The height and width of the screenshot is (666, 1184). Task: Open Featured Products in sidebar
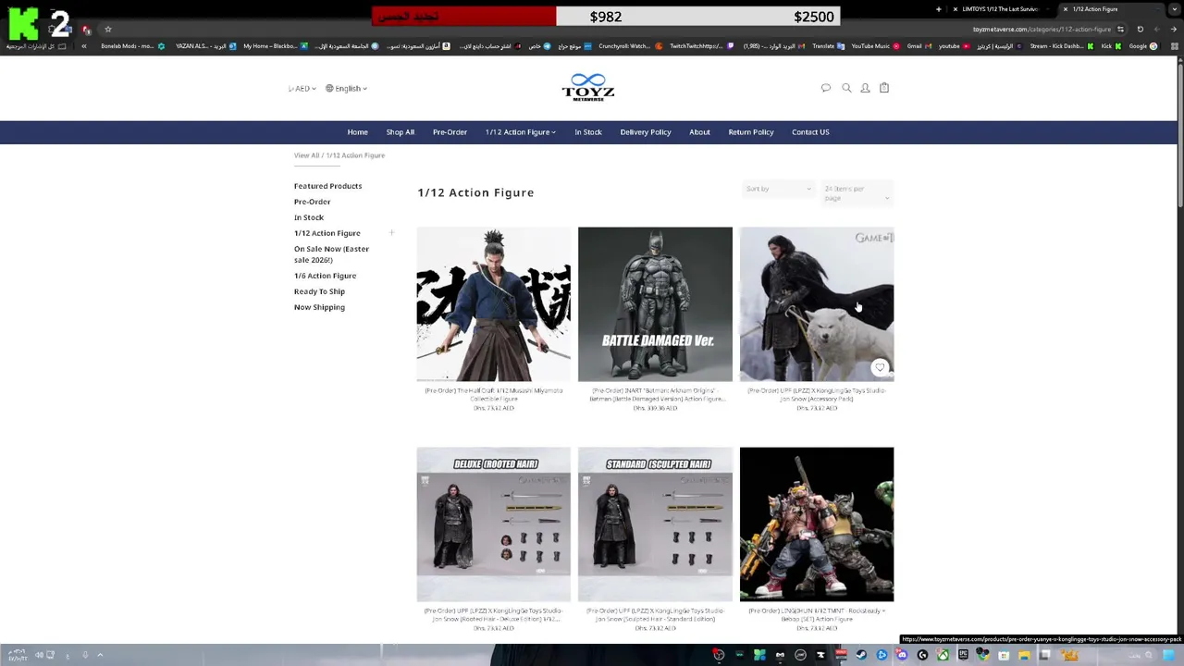pyautogui.click(x=327, y=186)
